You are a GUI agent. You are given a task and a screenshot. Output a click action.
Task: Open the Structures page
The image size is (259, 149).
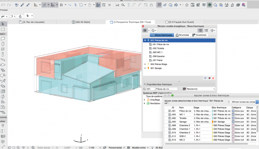click(x=182, y=35)
